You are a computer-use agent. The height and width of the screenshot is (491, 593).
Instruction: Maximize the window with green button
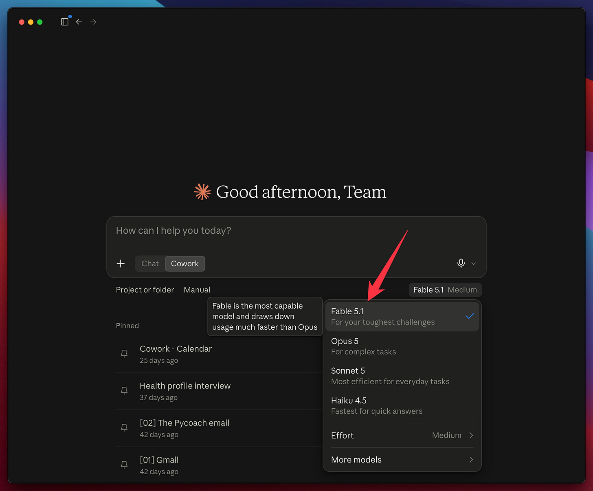click(x=40, y=22)
